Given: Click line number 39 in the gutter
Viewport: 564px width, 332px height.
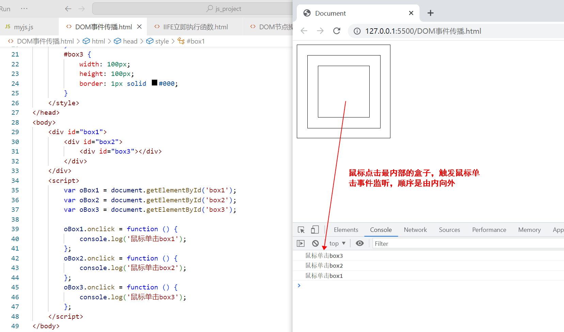Looking at the screenshot, I should pos(15,229).
